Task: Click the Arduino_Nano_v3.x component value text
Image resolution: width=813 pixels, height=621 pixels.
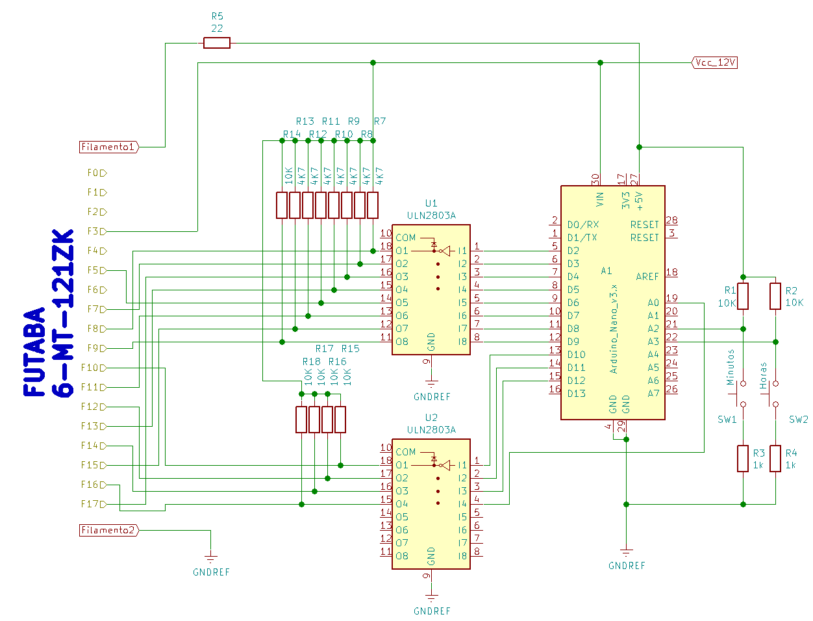Action: (x=614, y=329)
